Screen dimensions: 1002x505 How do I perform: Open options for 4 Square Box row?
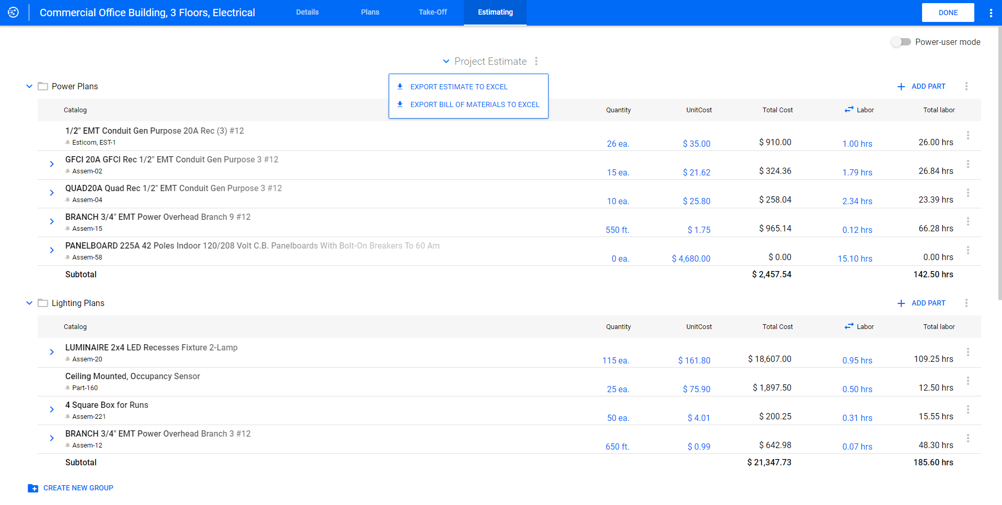pos(968,409)
